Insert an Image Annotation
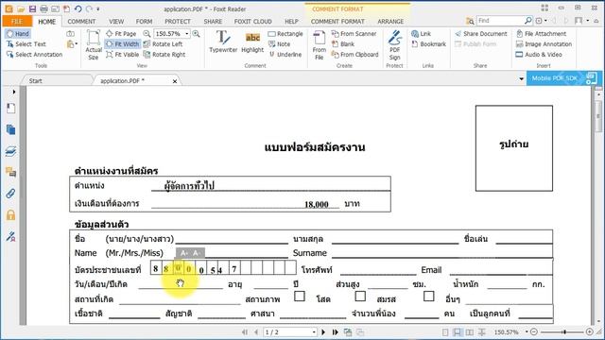Image resolution: width=605 pixels, height=340 pixels. [x=544, y=44]
